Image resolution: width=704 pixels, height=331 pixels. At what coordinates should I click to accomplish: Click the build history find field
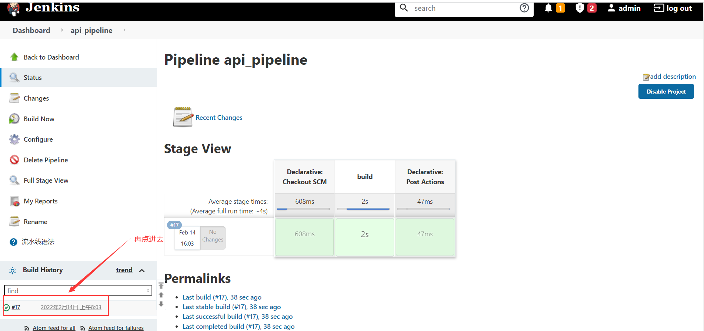point(74,291)
